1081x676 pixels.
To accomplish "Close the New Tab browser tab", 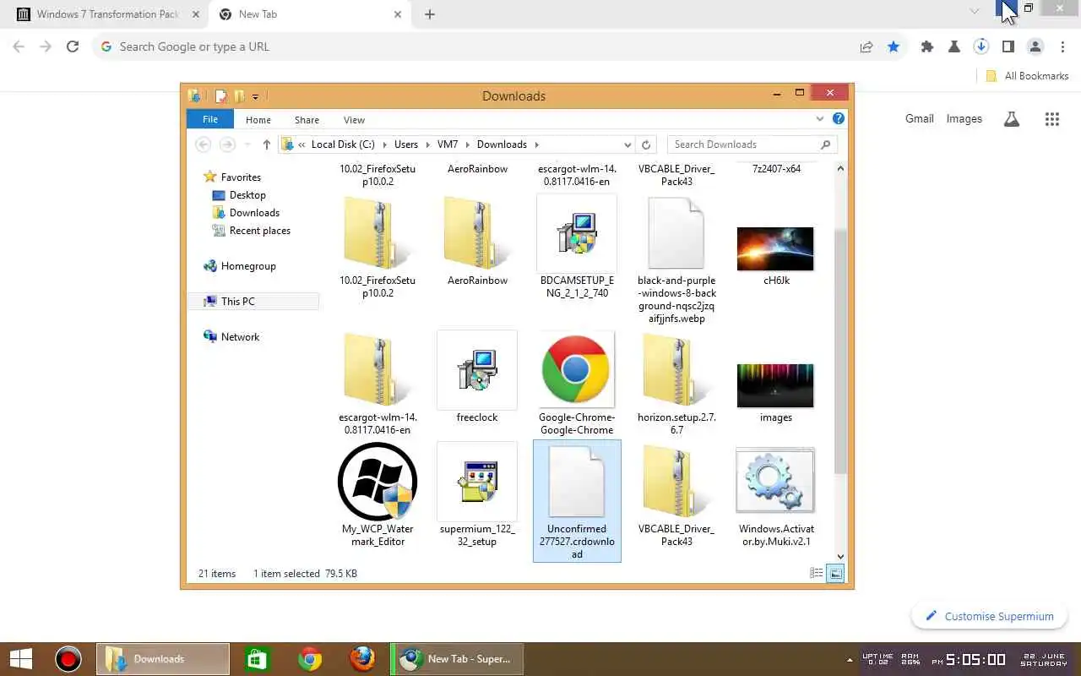I will click(398, 14).
